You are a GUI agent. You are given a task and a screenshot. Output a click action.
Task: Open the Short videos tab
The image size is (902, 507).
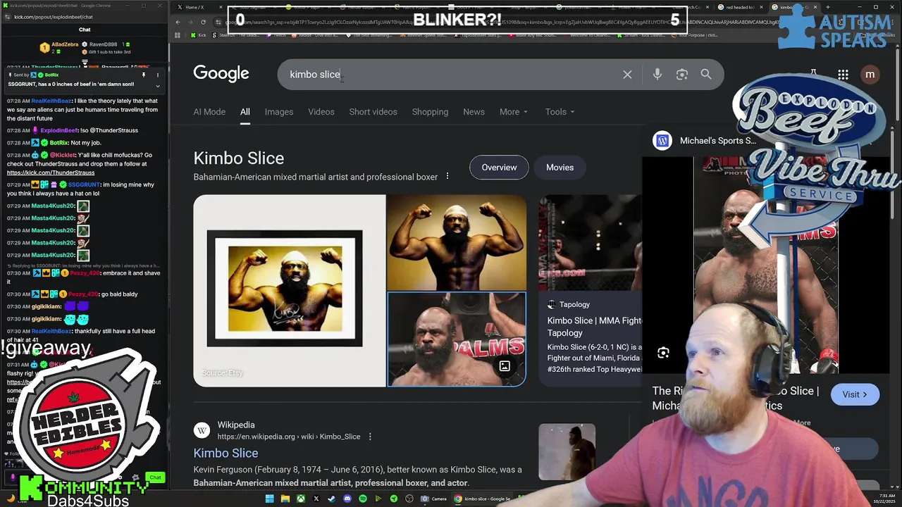pyautogui.click(x=373, y=112)
